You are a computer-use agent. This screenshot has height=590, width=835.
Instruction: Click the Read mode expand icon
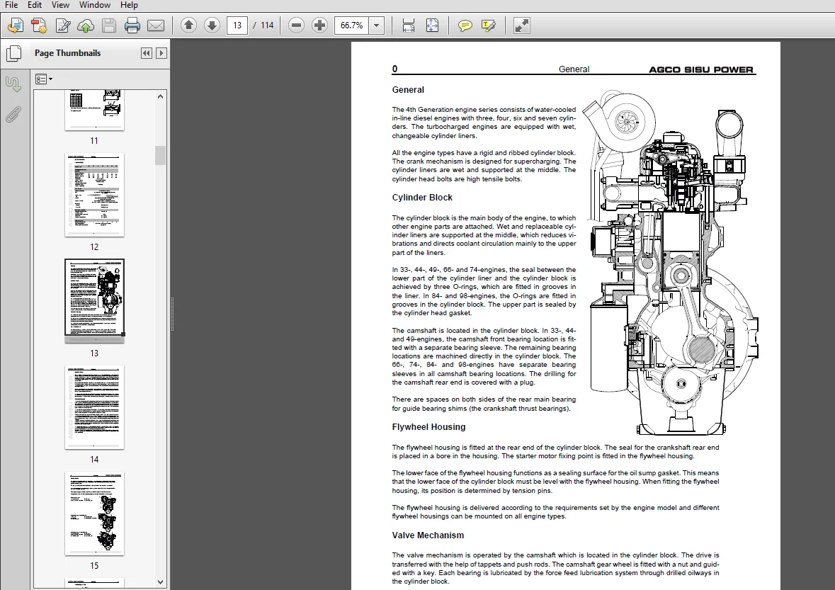pyautogui.click(x=521, y=25)
